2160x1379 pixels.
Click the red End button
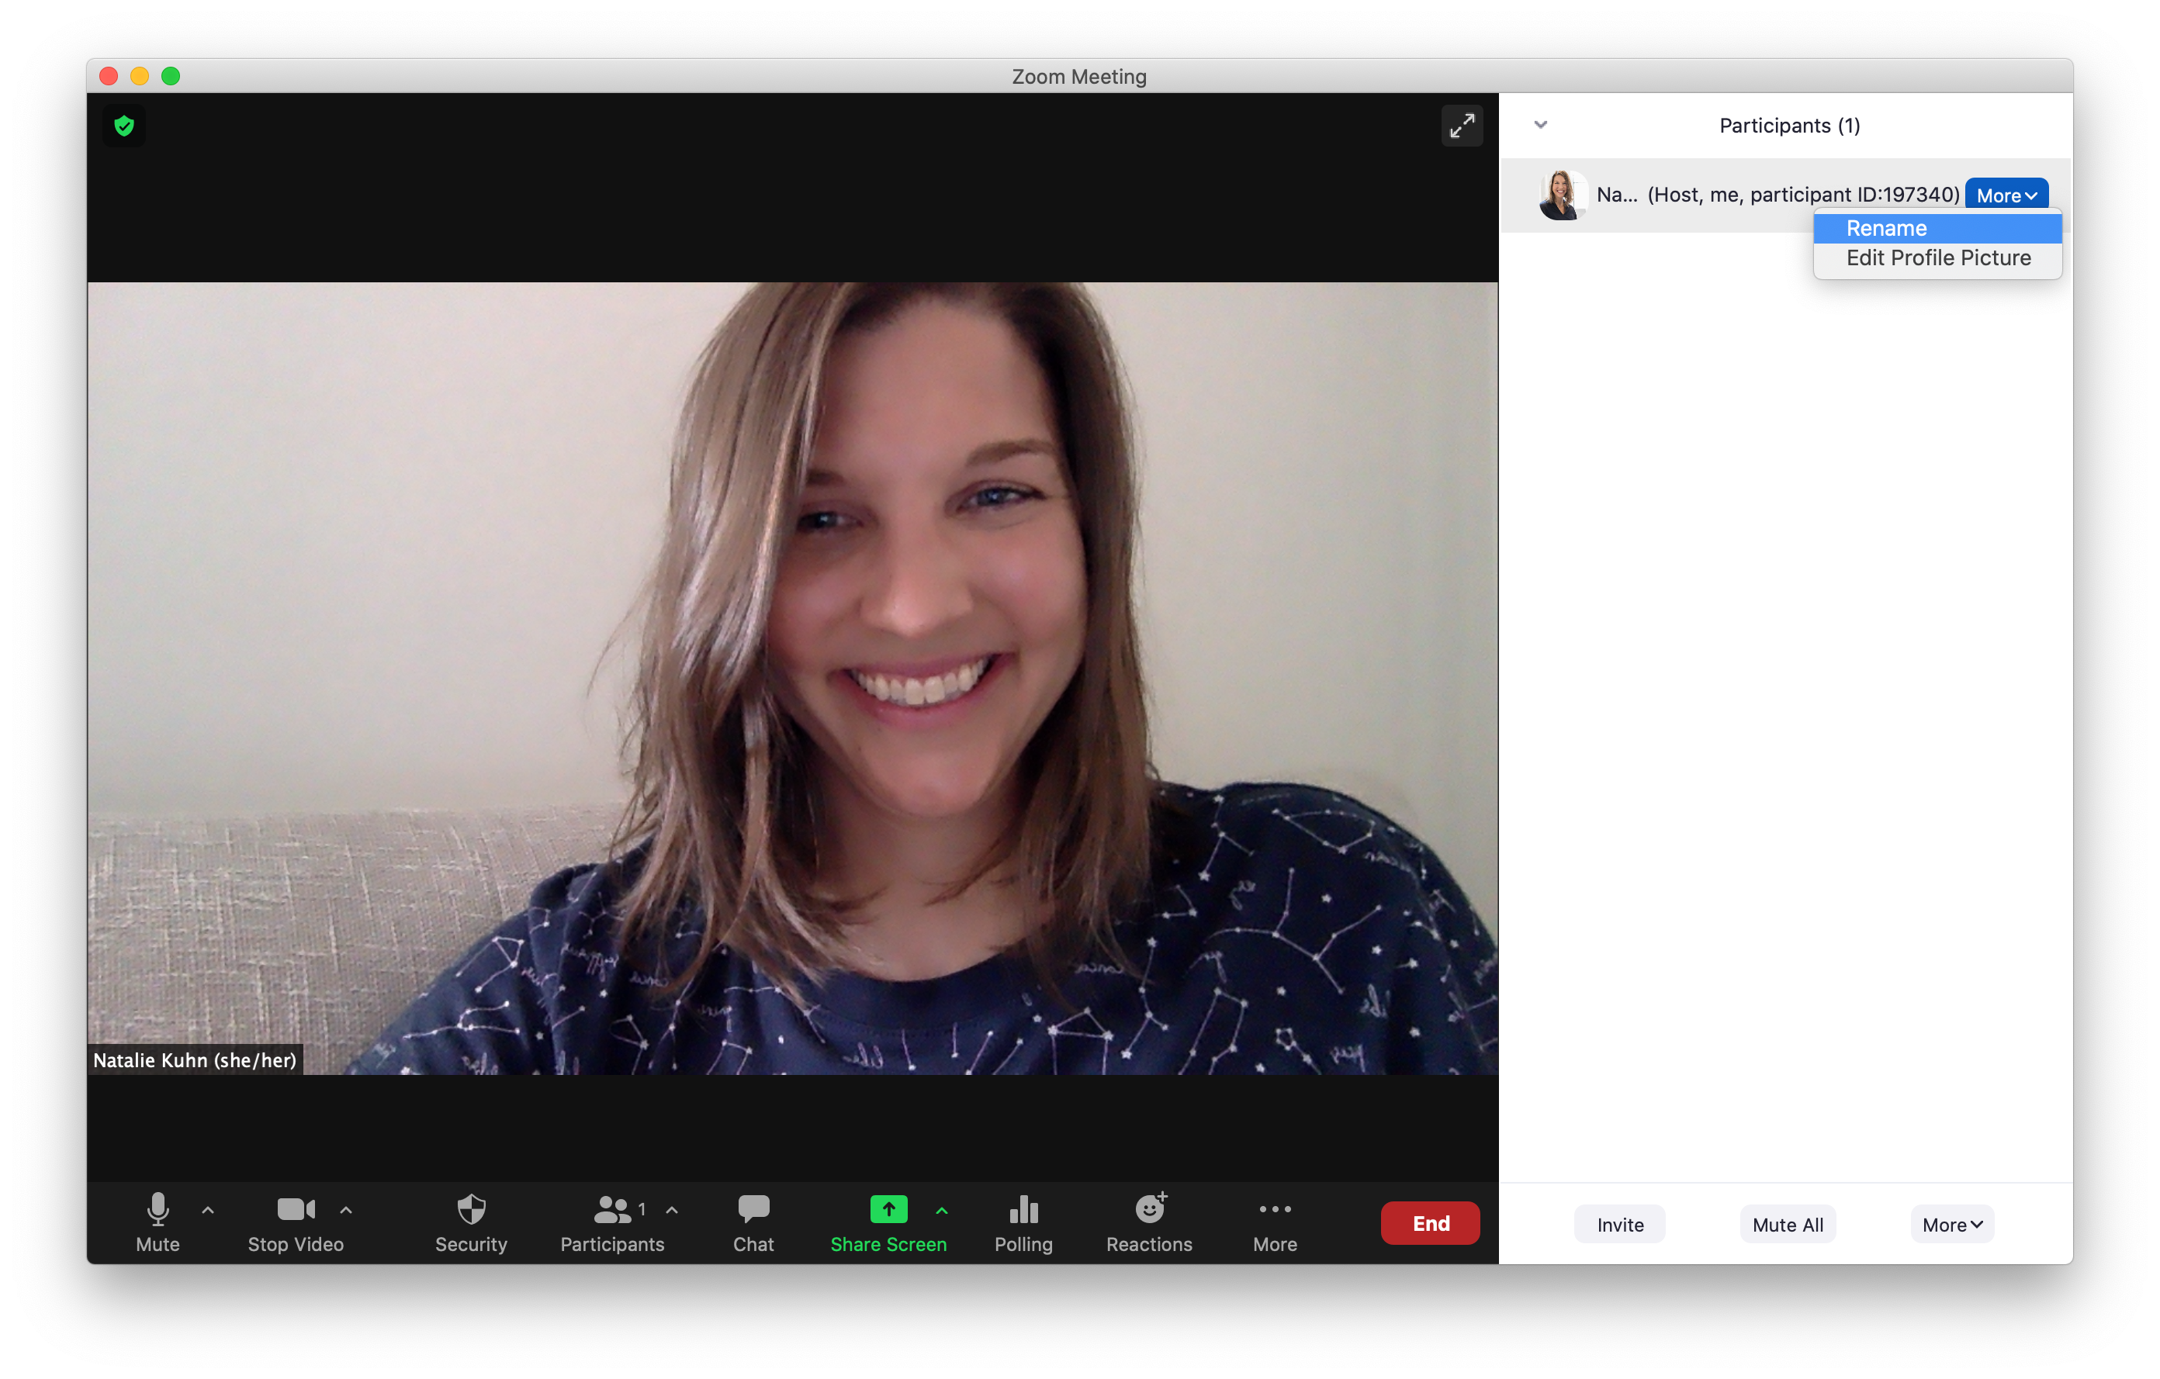pyautogui.click(x=1430, y=1223)
